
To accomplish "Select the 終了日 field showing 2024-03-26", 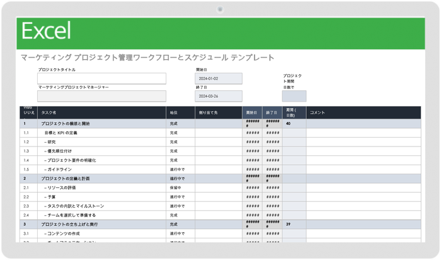I will [219, 96].
